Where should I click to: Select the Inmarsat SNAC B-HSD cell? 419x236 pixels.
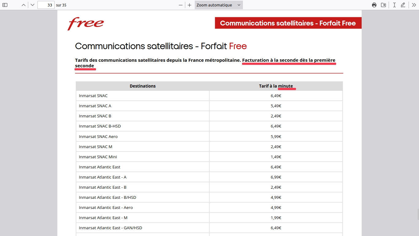click(143, 126)
